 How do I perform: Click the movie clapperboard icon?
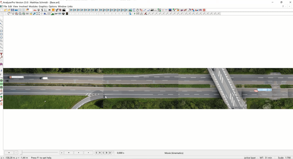click(64, 10)
